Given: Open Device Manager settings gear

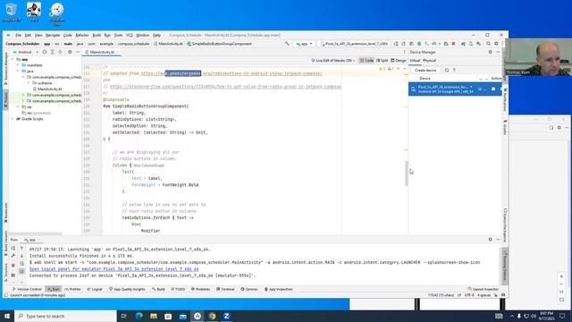Looking at the screenshot, I should click(491, 52).
